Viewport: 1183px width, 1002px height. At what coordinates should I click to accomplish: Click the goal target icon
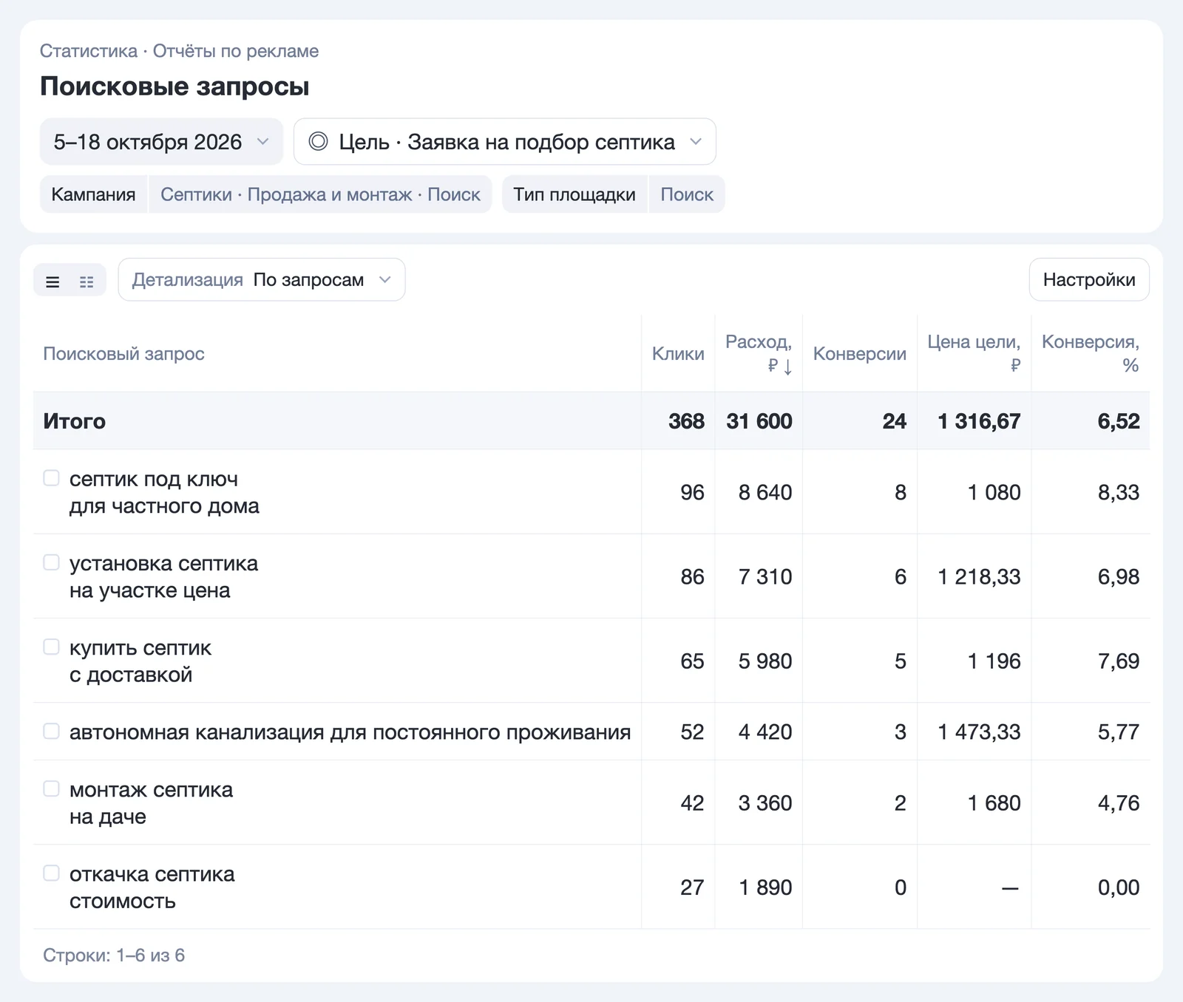(x=318, y=141)
